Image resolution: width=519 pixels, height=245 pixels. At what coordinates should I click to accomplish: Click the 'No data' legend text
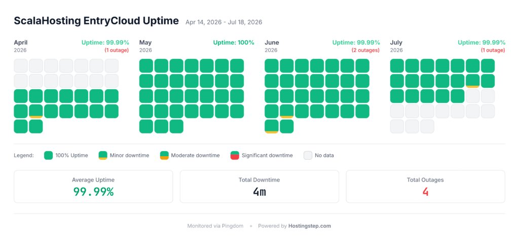tap(324, 155)
